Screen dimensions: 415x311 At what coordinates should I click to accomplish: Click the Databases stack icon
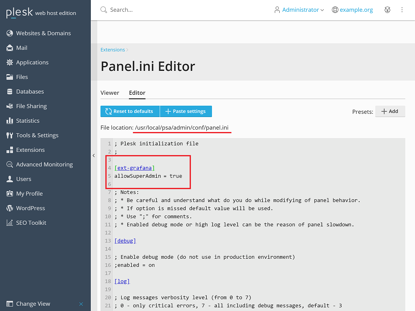pos(10,92)
